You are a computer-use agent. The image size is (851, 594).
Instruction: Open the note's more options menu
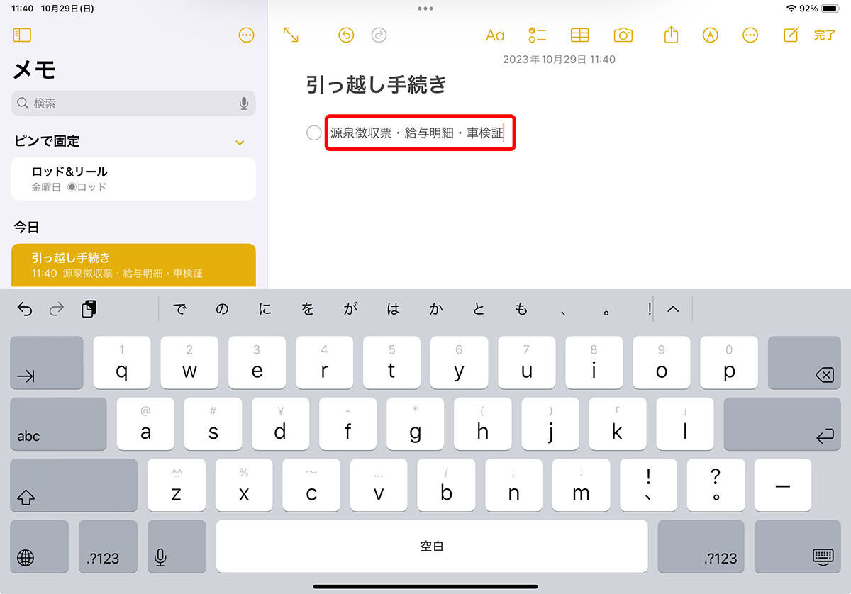[750, 35]
